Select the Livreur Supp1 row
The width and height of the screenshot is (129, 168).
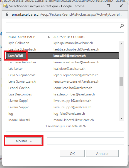[62, 101]
